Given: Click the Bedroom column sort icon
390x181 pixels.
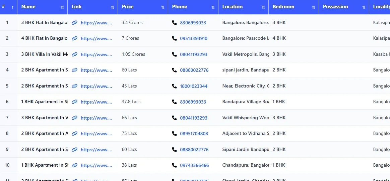Looking at the screenshot, I should (314, 7).
